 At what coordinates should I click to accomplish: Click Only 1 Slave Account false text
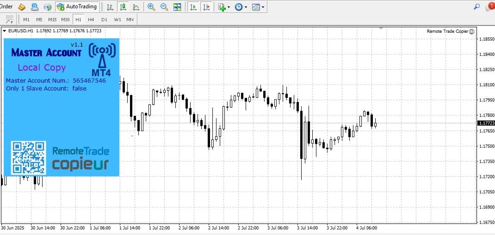coord(46,89)
